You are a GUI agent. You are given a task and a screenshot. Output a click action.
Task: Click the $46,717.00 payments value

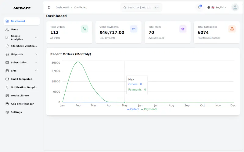112,33
